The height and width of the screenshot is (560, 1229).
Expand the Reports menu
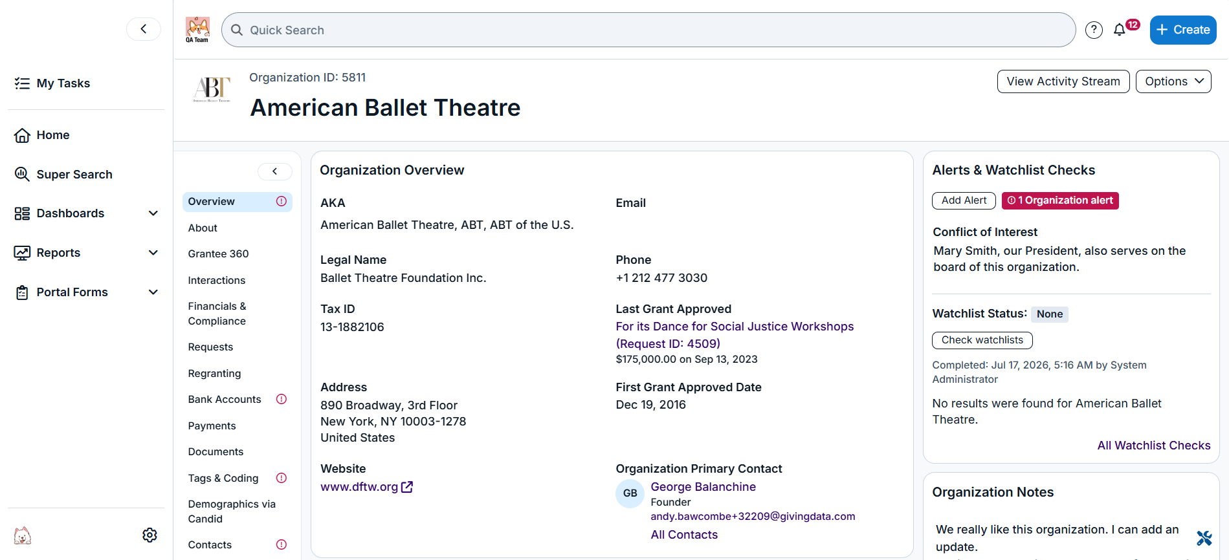(86, 253)
